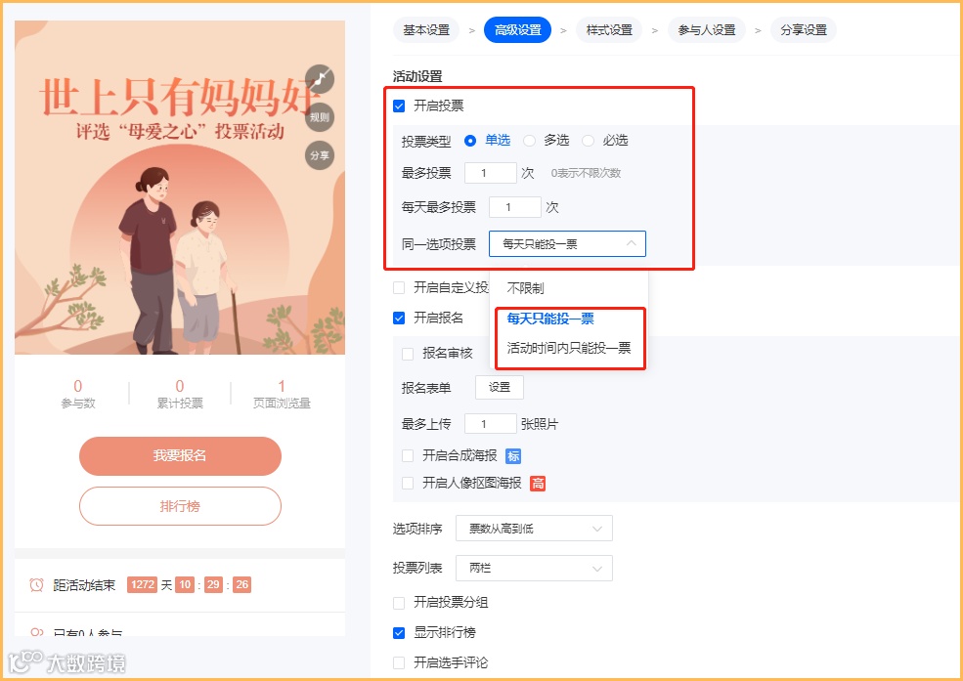Uncheck the 显示排行榜 checkbox

[399, 632]
